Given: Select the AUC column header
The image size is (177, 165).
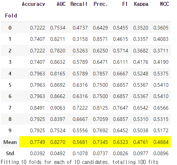Looking at the screenshot, I should click(x=61, y=4).
